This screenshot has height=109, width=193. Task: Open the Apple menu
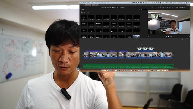click(x=81, y=3)
